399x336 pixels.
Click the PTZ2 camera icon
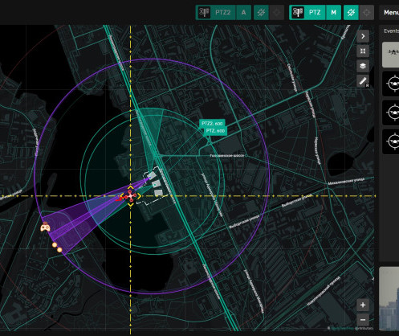point(204,12)
